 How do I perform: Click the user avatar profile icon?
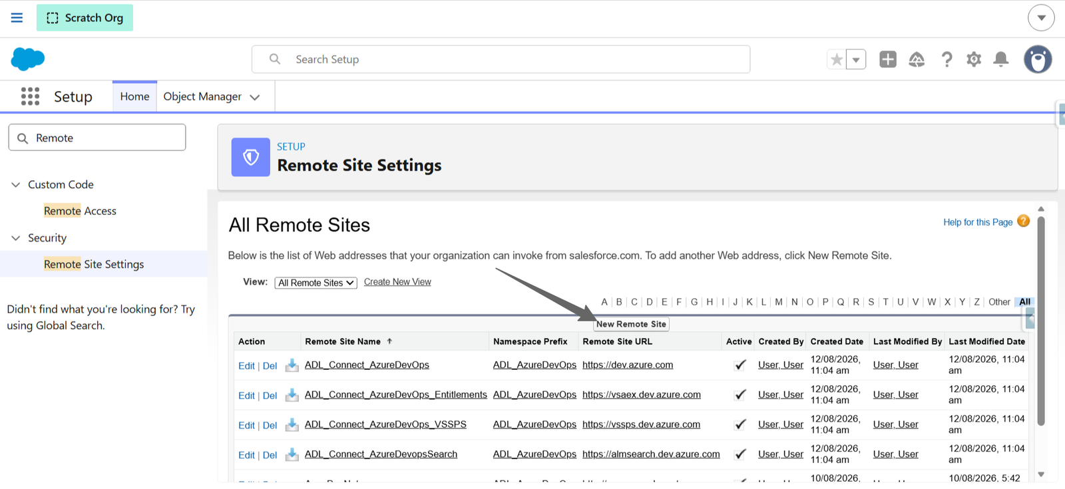click(x=1038, y=59)
